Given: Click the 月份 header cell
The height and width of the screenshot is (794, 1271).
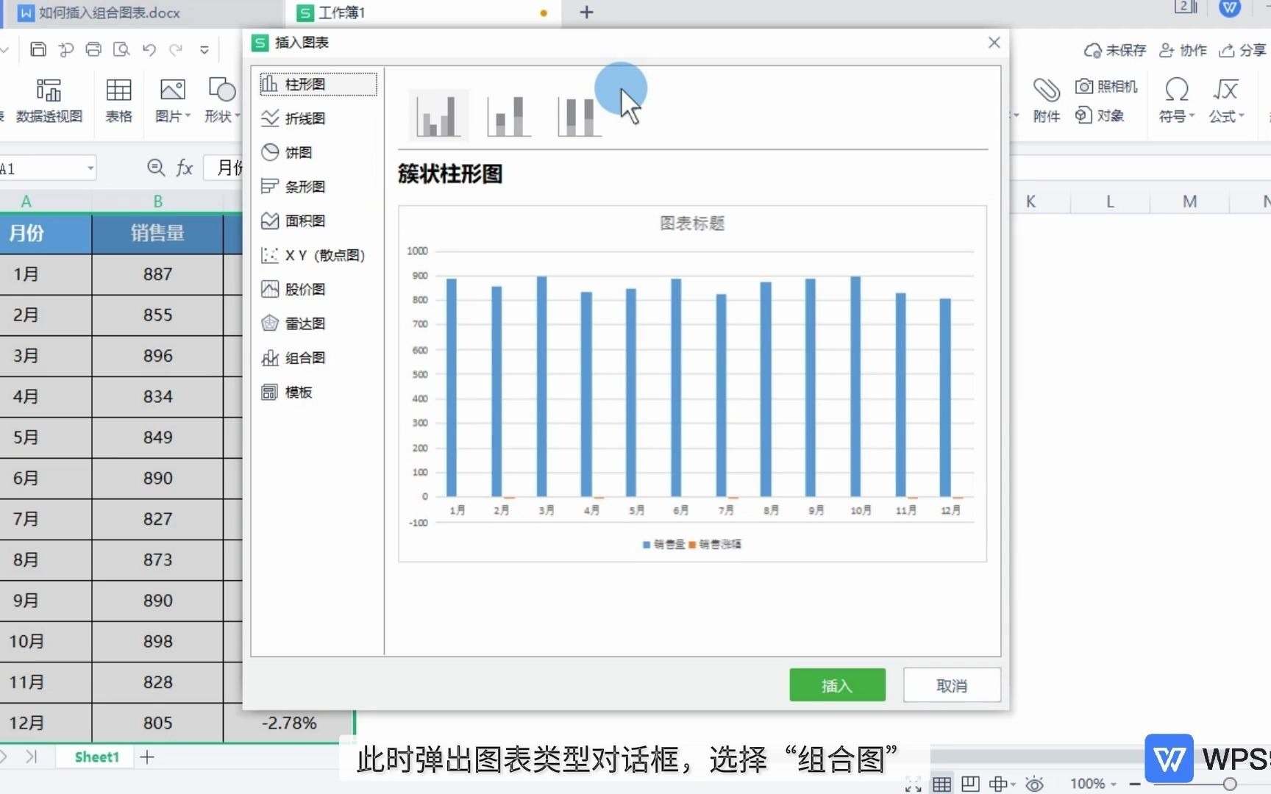Looking at the screenshot, I should pos(45,233).
